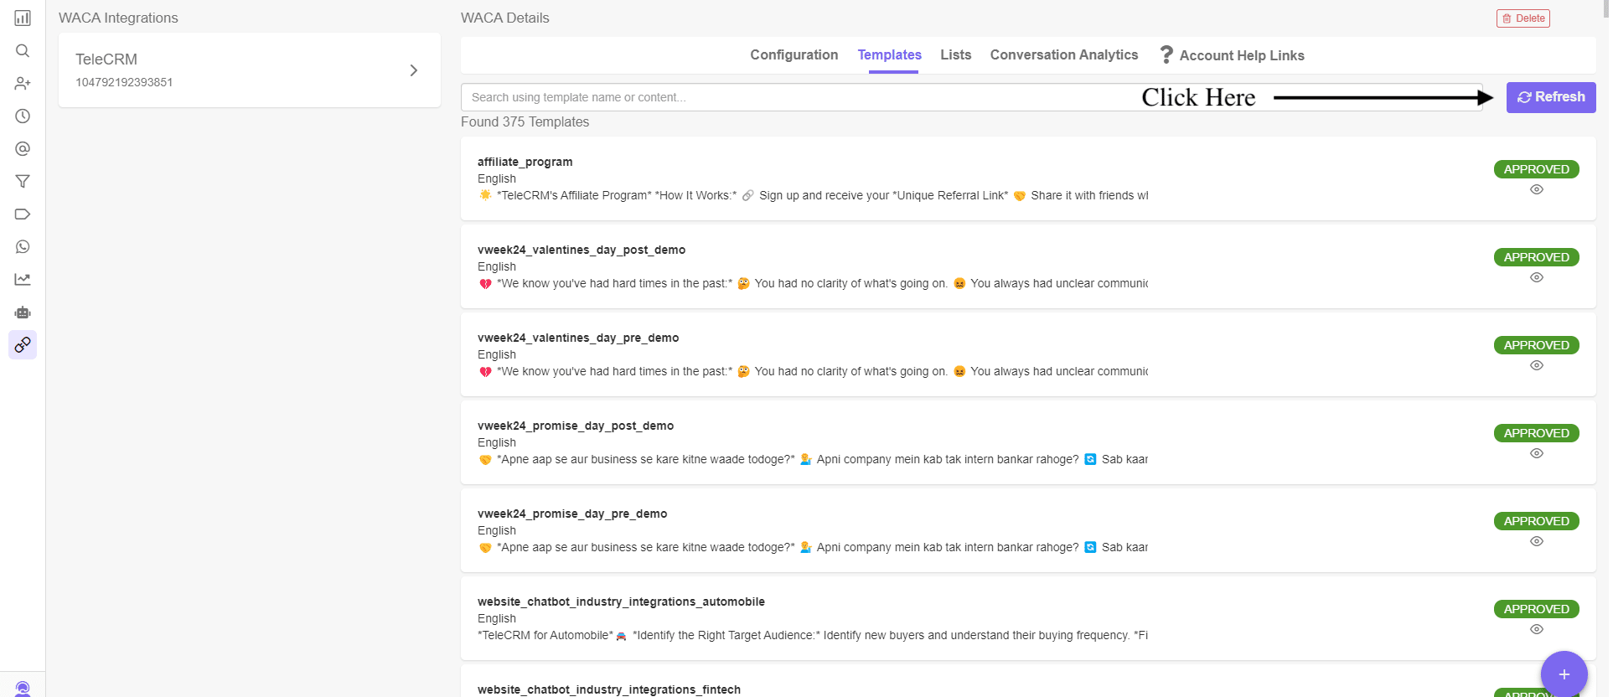Viewport: 1613px width, 697px height.
Task: Open the vweek24_valentines_day_post_demo template name
Action: tap(582, 250)
